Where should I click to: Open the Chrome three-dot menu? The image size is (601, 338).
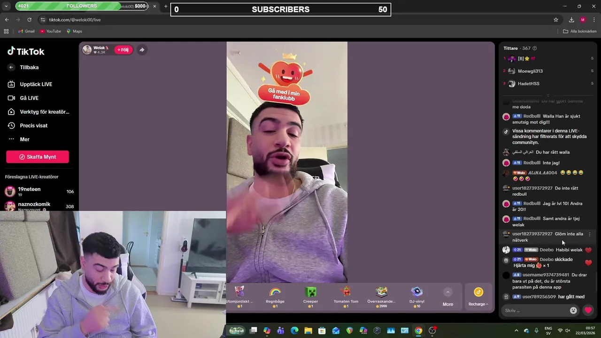pyautogui.click(x=594, y=20)
